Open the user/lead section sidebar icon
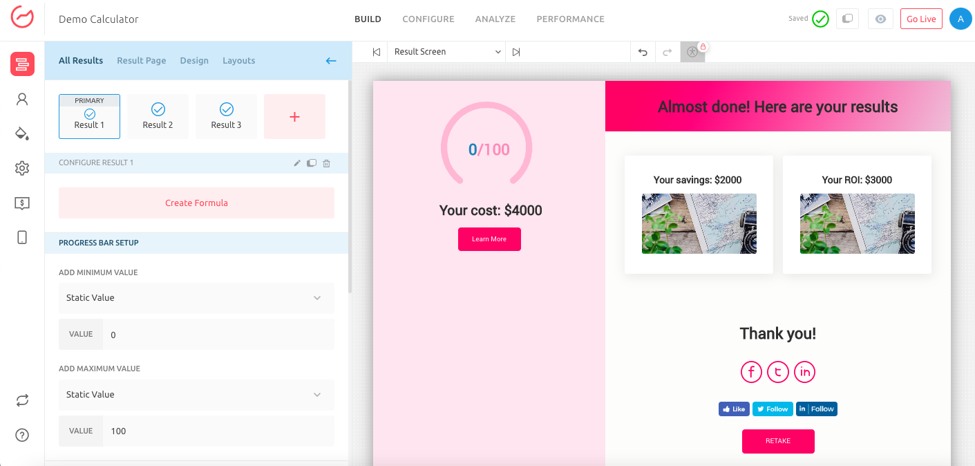The width and height of the screenshot is (975, 466). (x=22, y=99)
